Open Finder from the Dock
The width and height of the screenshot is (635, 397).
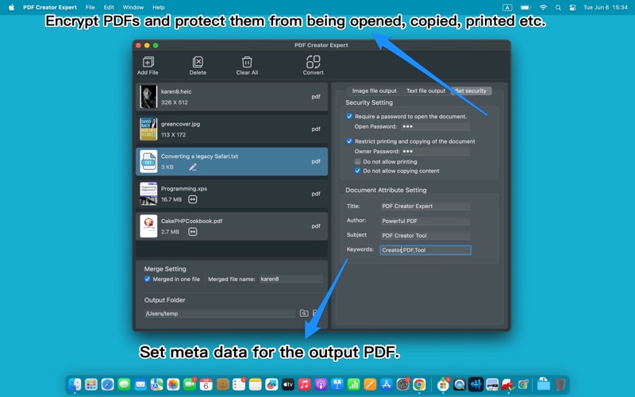(75, 384)
